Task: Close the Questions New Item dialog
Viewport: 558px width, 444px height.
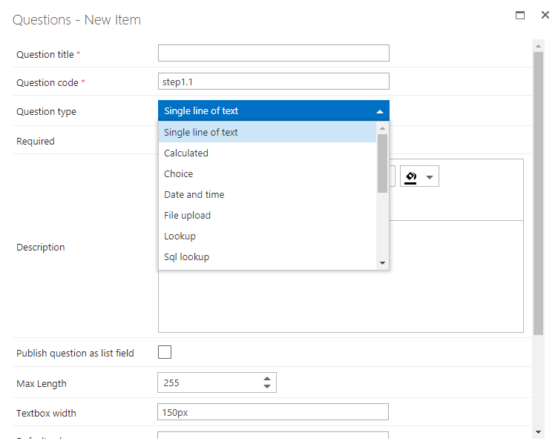Action: (545, 15)
